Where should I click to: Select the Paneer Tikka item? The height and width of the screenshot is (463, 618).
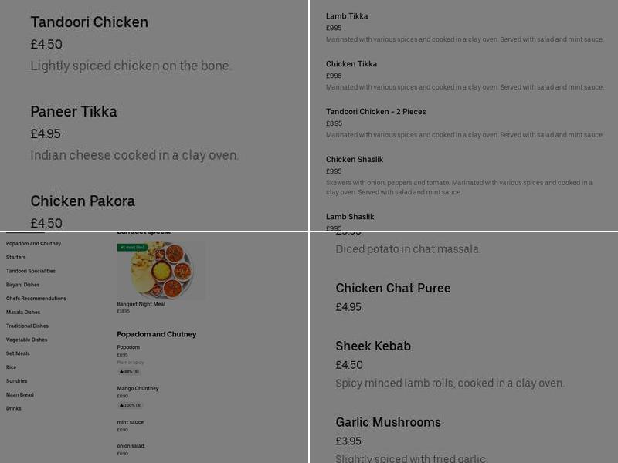click(73, 112)
